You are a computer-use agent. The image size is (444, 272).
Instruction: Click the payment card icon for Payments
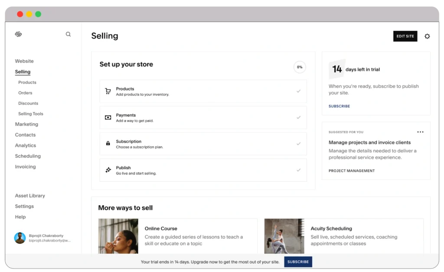point(108,118)
